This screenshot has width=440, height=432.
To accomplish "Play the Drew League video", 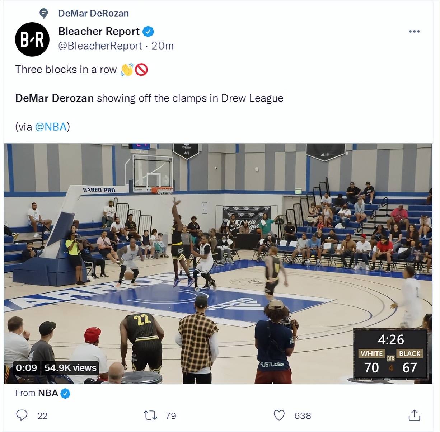I will click(x=218, y=264).
